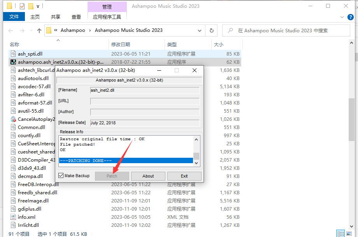
Task: Select the ashtech_libcurl file icon
Action: pyautogui.click(x=13, y=70)
